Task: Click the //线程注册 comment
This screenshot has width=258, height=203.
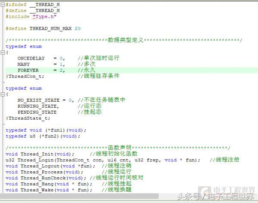Action: pyautogui.click(x=224, y=160)
